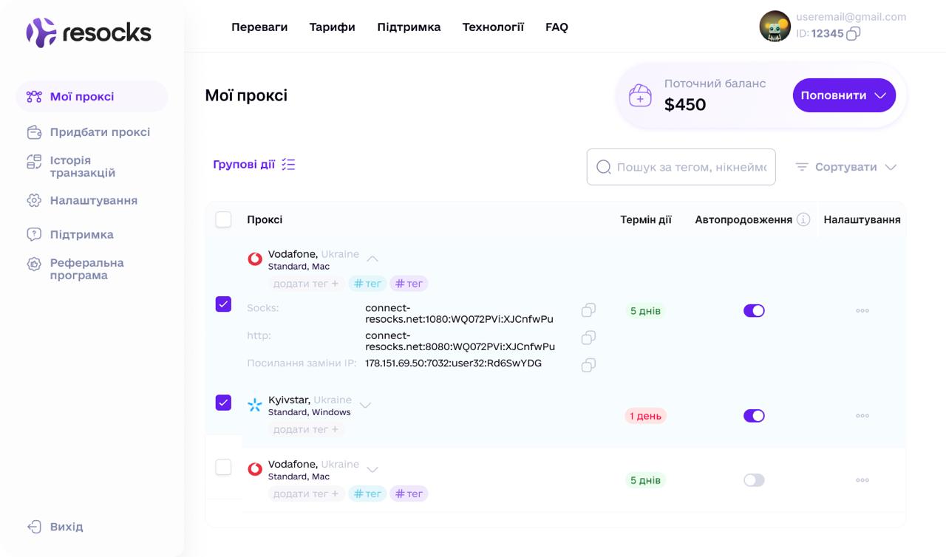Open settings dots for Kyivstar proxy
946x557 pixels.
click(862, 416)
